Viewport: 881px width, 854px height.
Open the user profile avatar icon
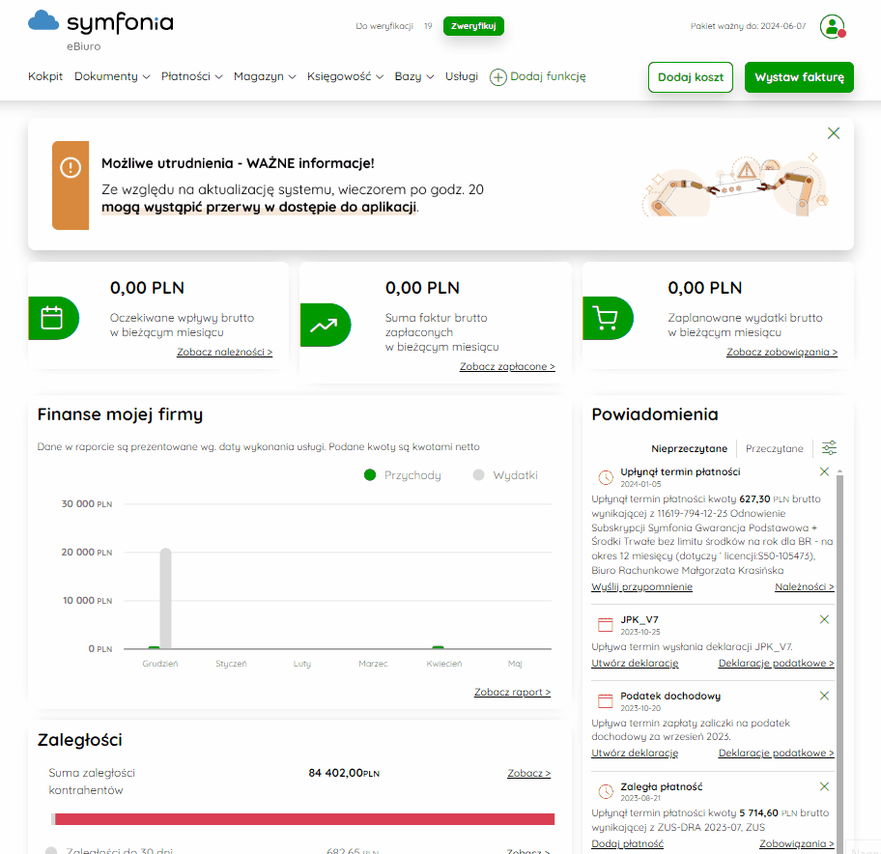pos(832,26)
